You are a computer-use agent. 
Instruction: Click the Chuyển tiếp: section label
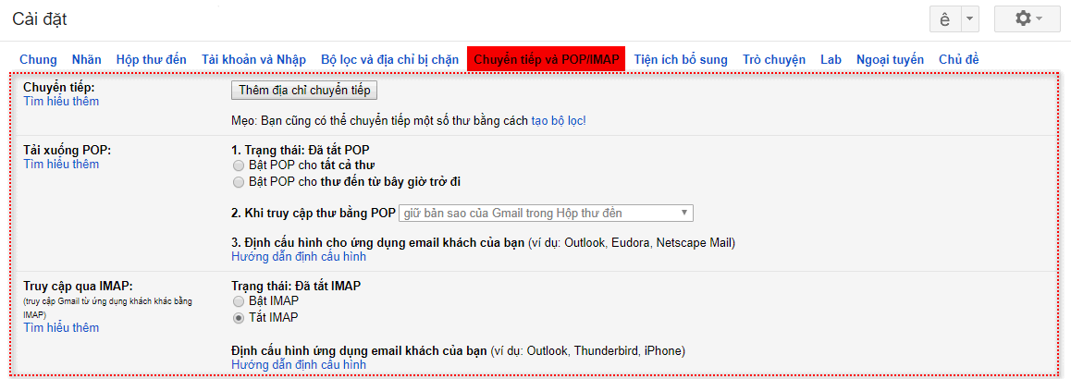pos(59,88)
